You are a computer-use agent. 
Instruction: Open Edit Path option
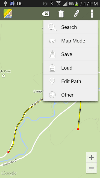70,81
